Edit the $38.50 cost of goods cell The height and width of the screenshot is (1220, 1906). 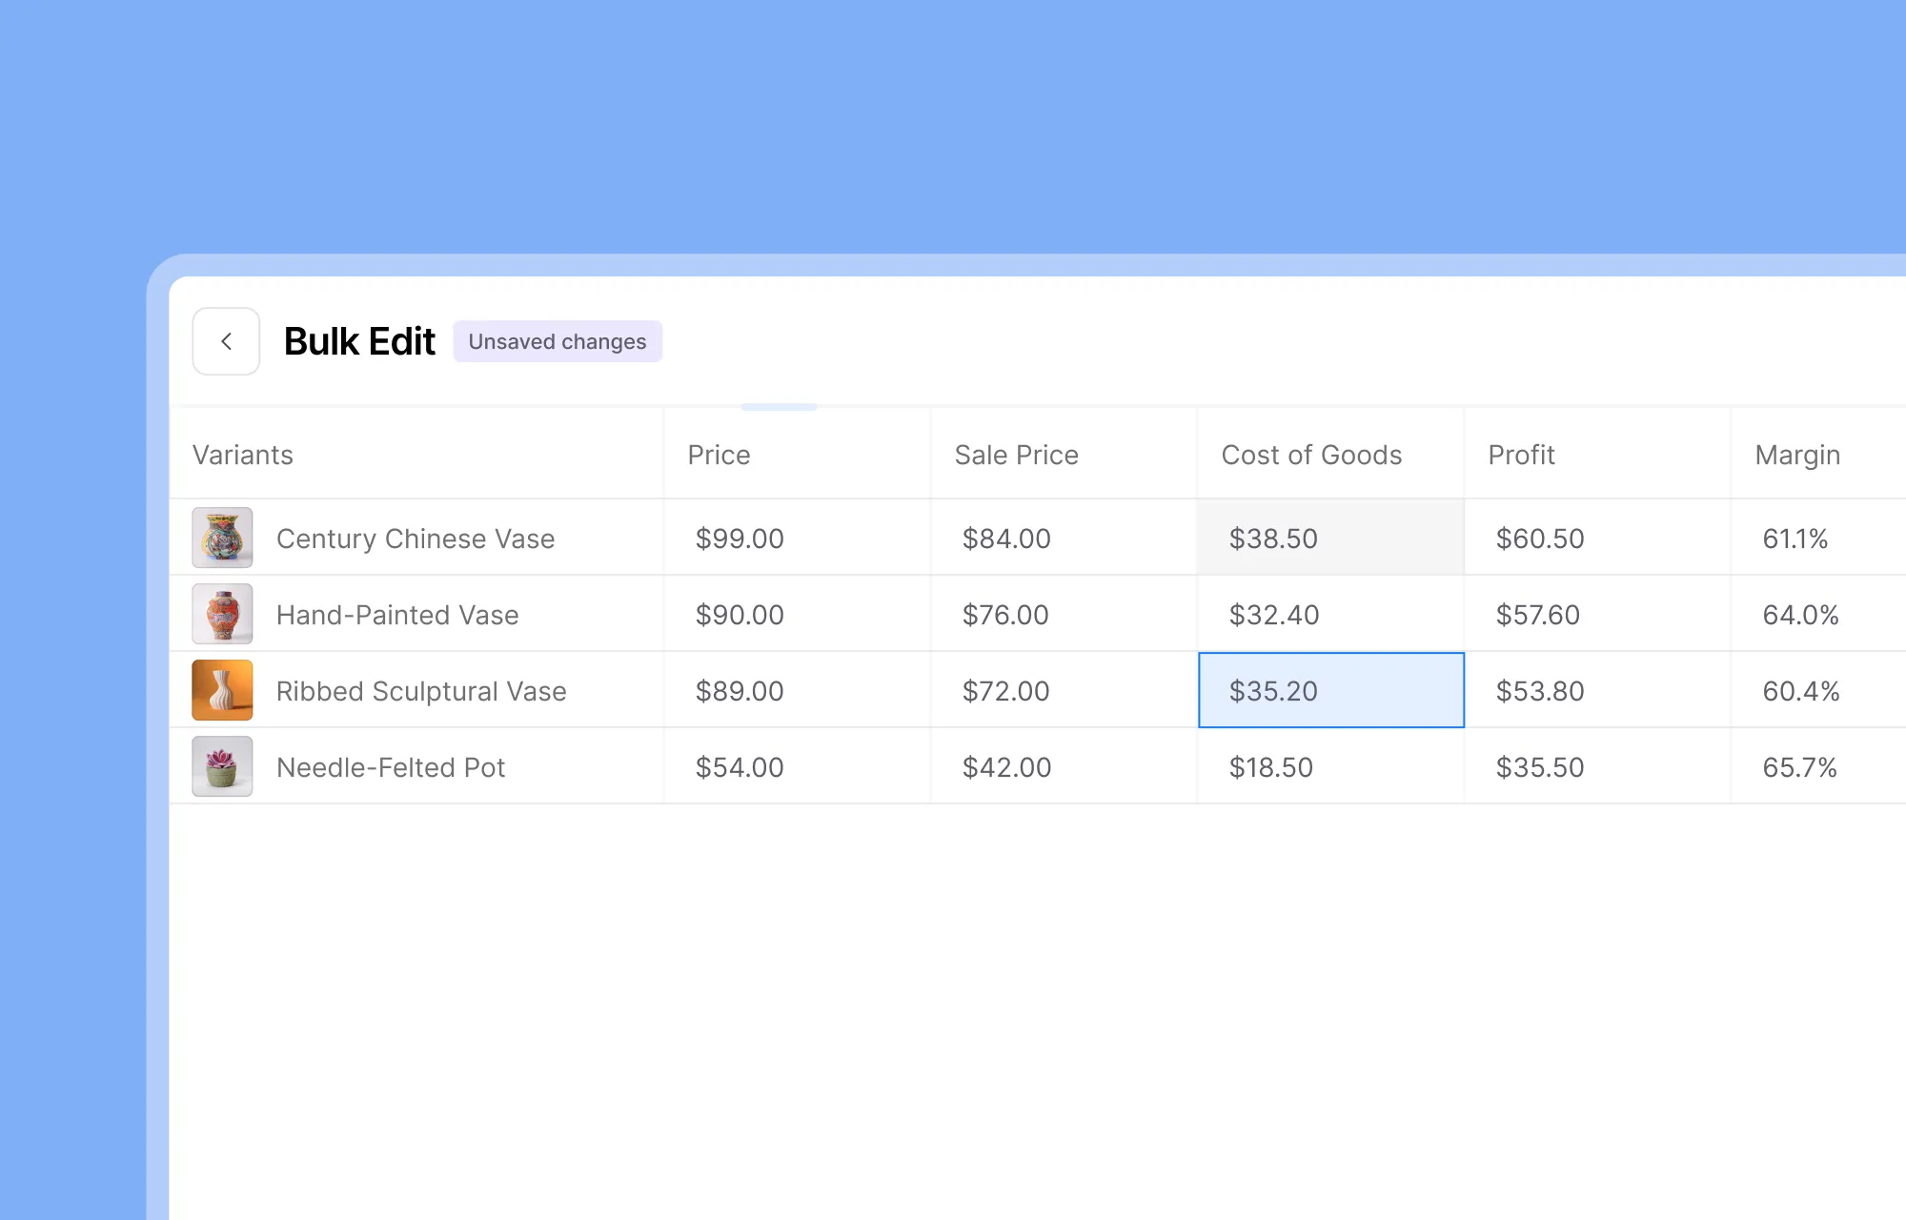[1331, 538]
